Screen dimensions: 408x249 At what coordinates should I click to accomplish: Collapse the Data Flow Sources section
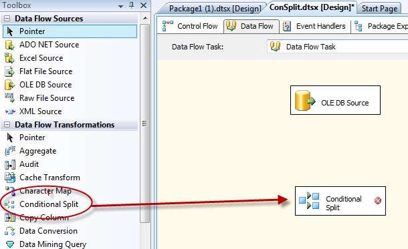7,19
